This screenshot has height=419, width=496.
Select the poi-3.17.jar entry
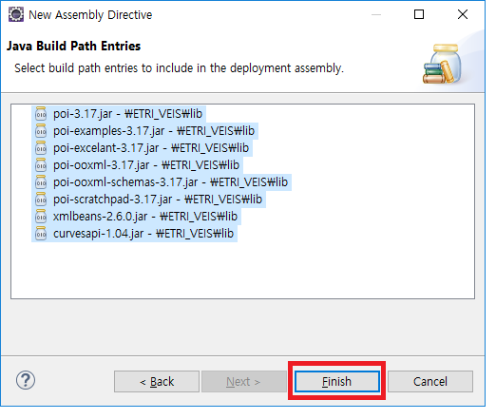tap(119, 114)
